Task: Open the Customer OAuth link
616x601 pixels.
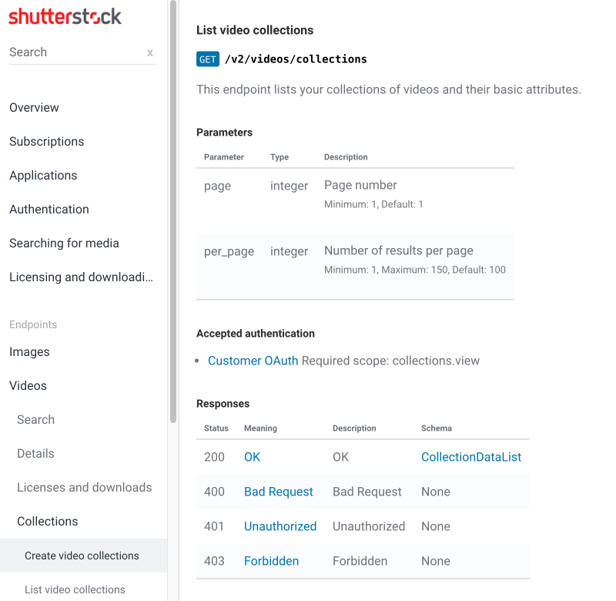Action: point(253,360)
